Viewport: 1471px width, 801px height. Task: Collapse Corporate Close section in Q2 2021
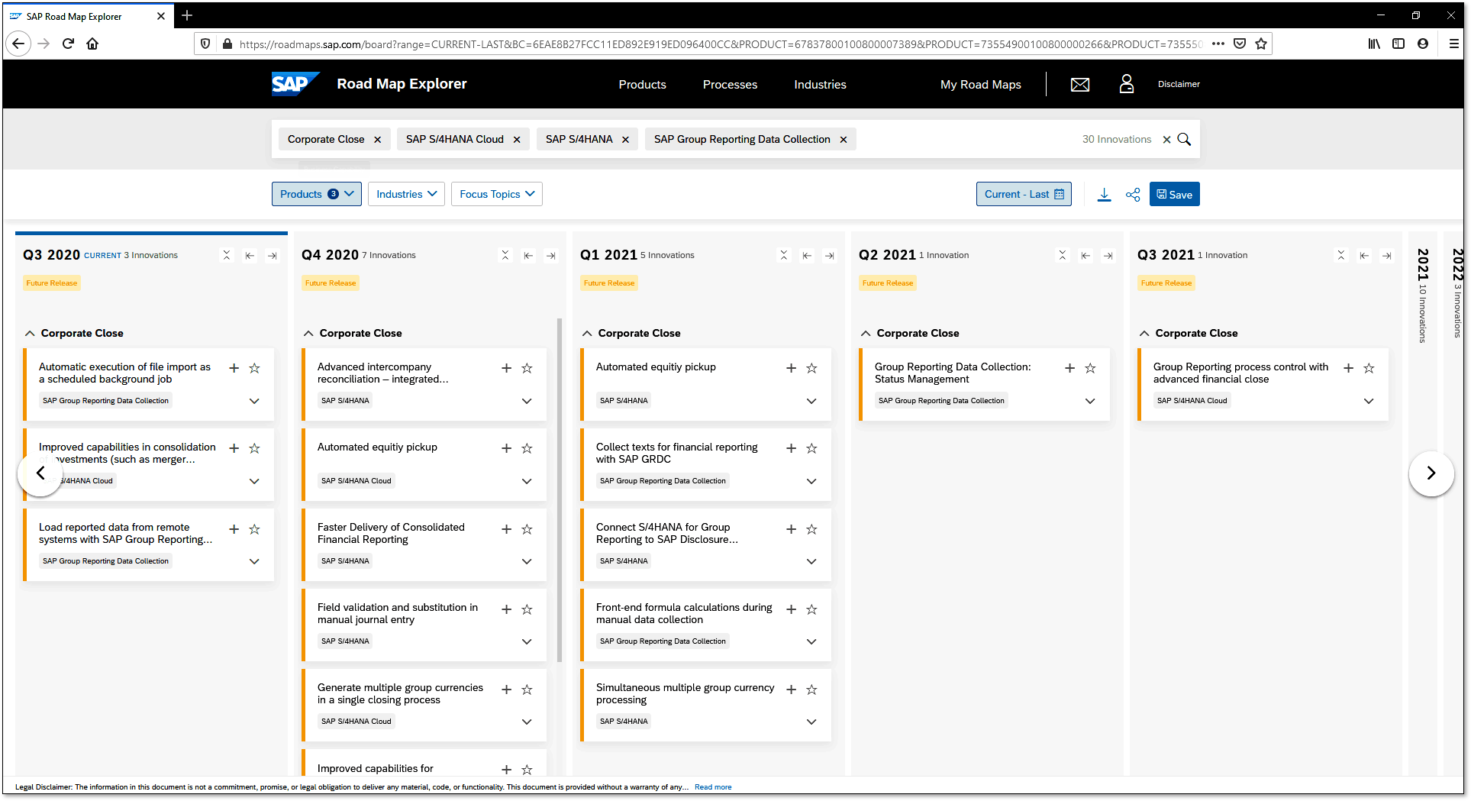click(x=866, y=334)
